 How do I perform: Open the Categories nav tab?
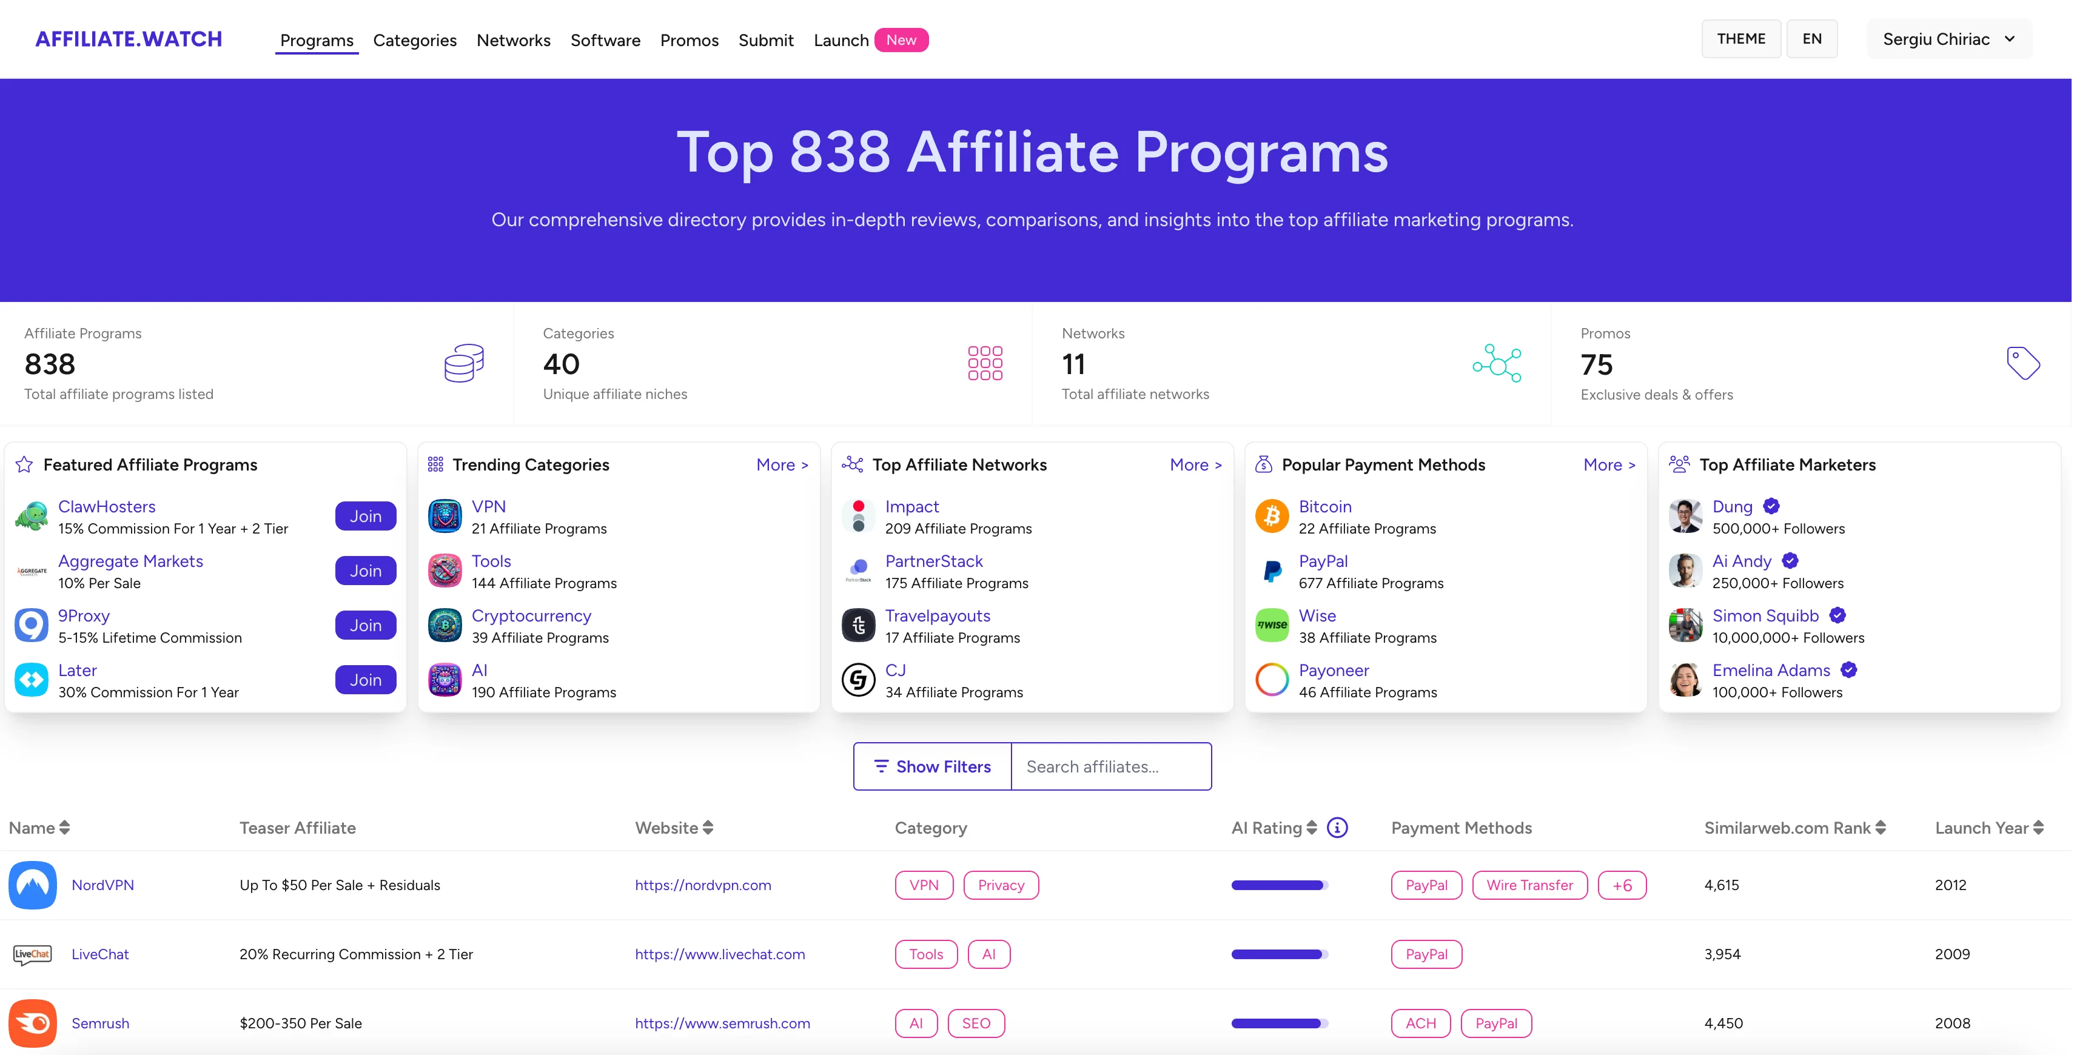(415, 40)
